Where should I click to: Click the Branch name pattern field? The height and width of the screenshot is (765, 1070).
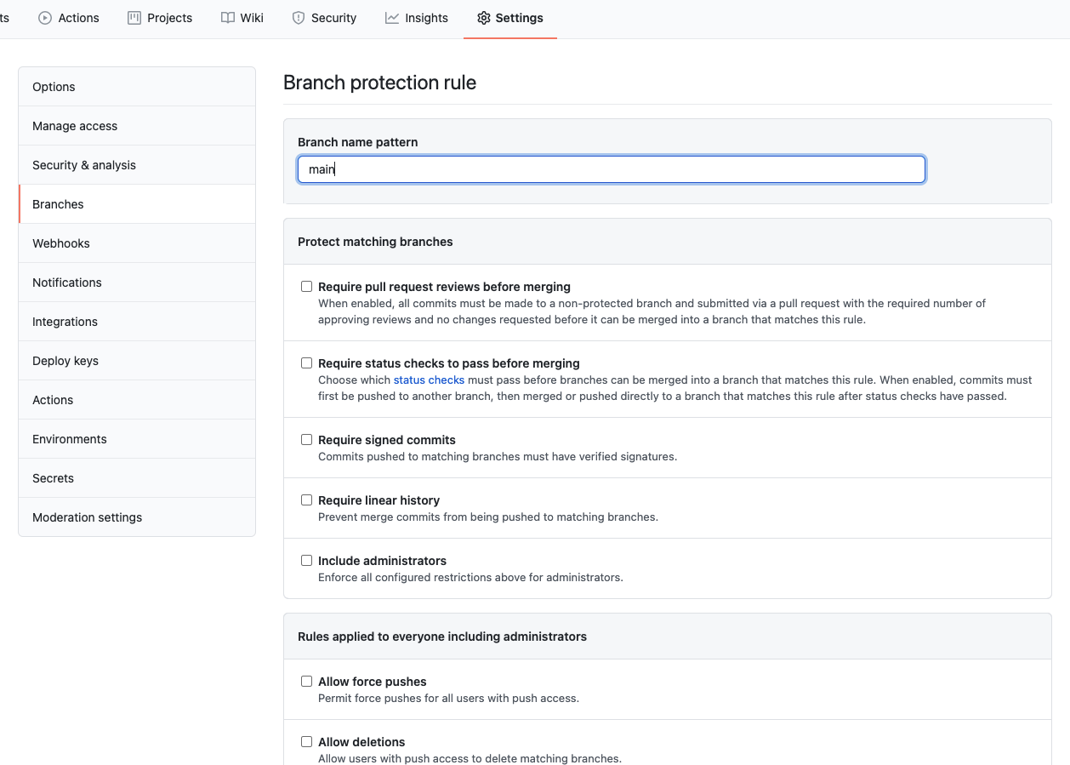611,169
